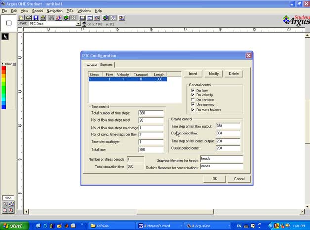Select the Stresses tab

coord(106,65)
